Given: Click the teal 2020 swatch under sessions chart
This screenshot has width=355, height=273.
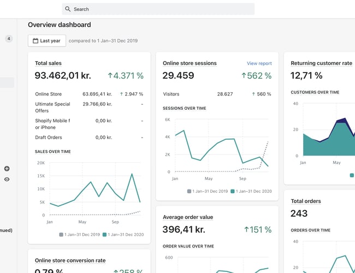Looking at the screenshot, I should click(233, 191).
